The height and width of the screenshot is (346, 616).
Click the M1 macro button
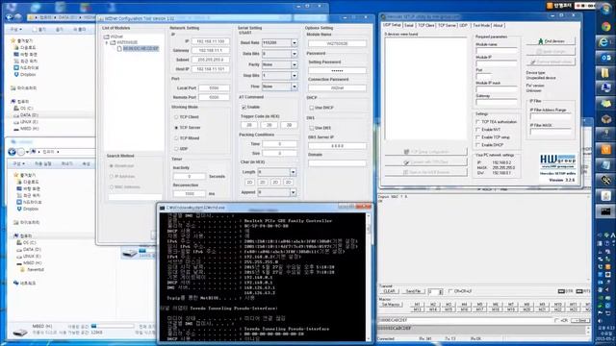click(x=417, y=305)
